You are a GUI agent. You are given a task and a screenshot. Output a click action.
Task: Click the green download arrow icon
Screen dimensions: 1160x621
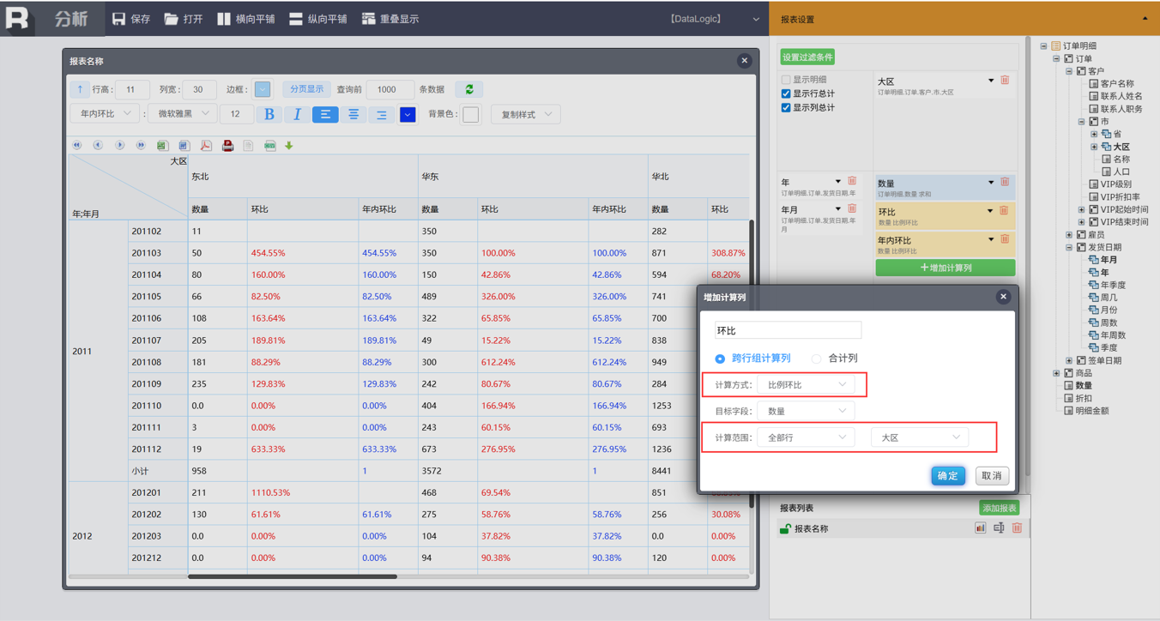[x=289, y=146]
